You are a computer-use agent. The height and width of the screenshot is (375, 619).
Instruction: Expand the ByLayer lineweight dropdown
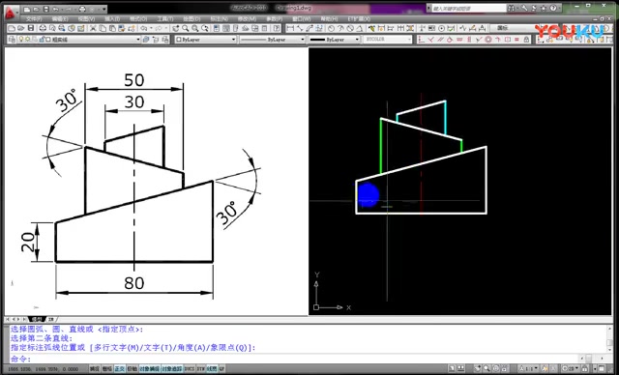(334, 40)
